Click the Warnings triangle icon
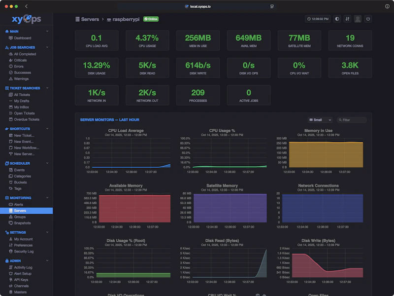The width and height of the screenshot is (394, 296). tap(10, 79)
